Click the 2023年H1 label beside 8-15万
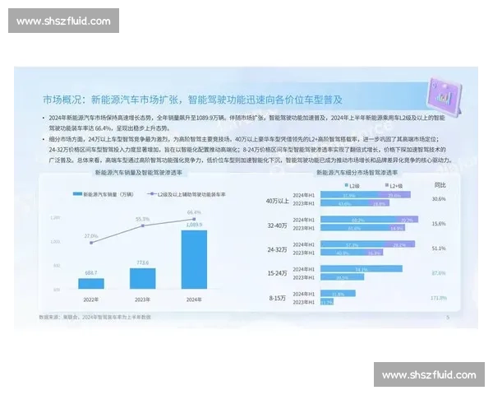 (x=304, y=302)
